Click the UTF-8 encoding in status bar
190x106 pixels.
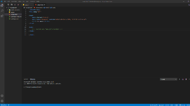click(x=167, y=105)
